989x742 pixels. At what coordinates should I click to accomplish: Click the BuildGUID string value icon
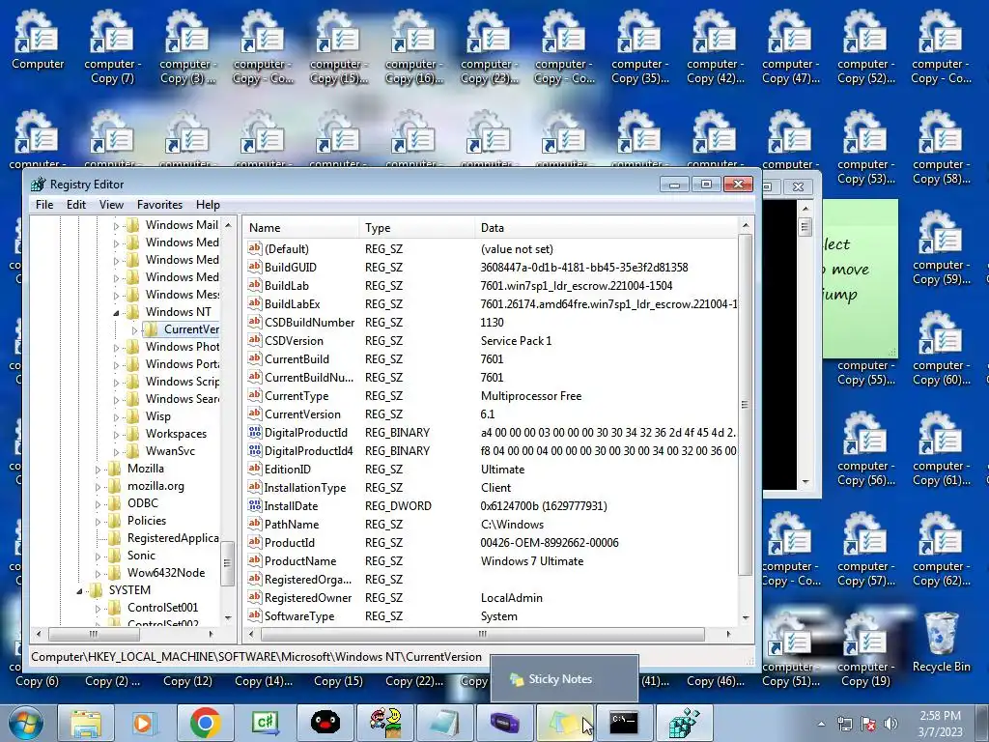tap(255, 267)
